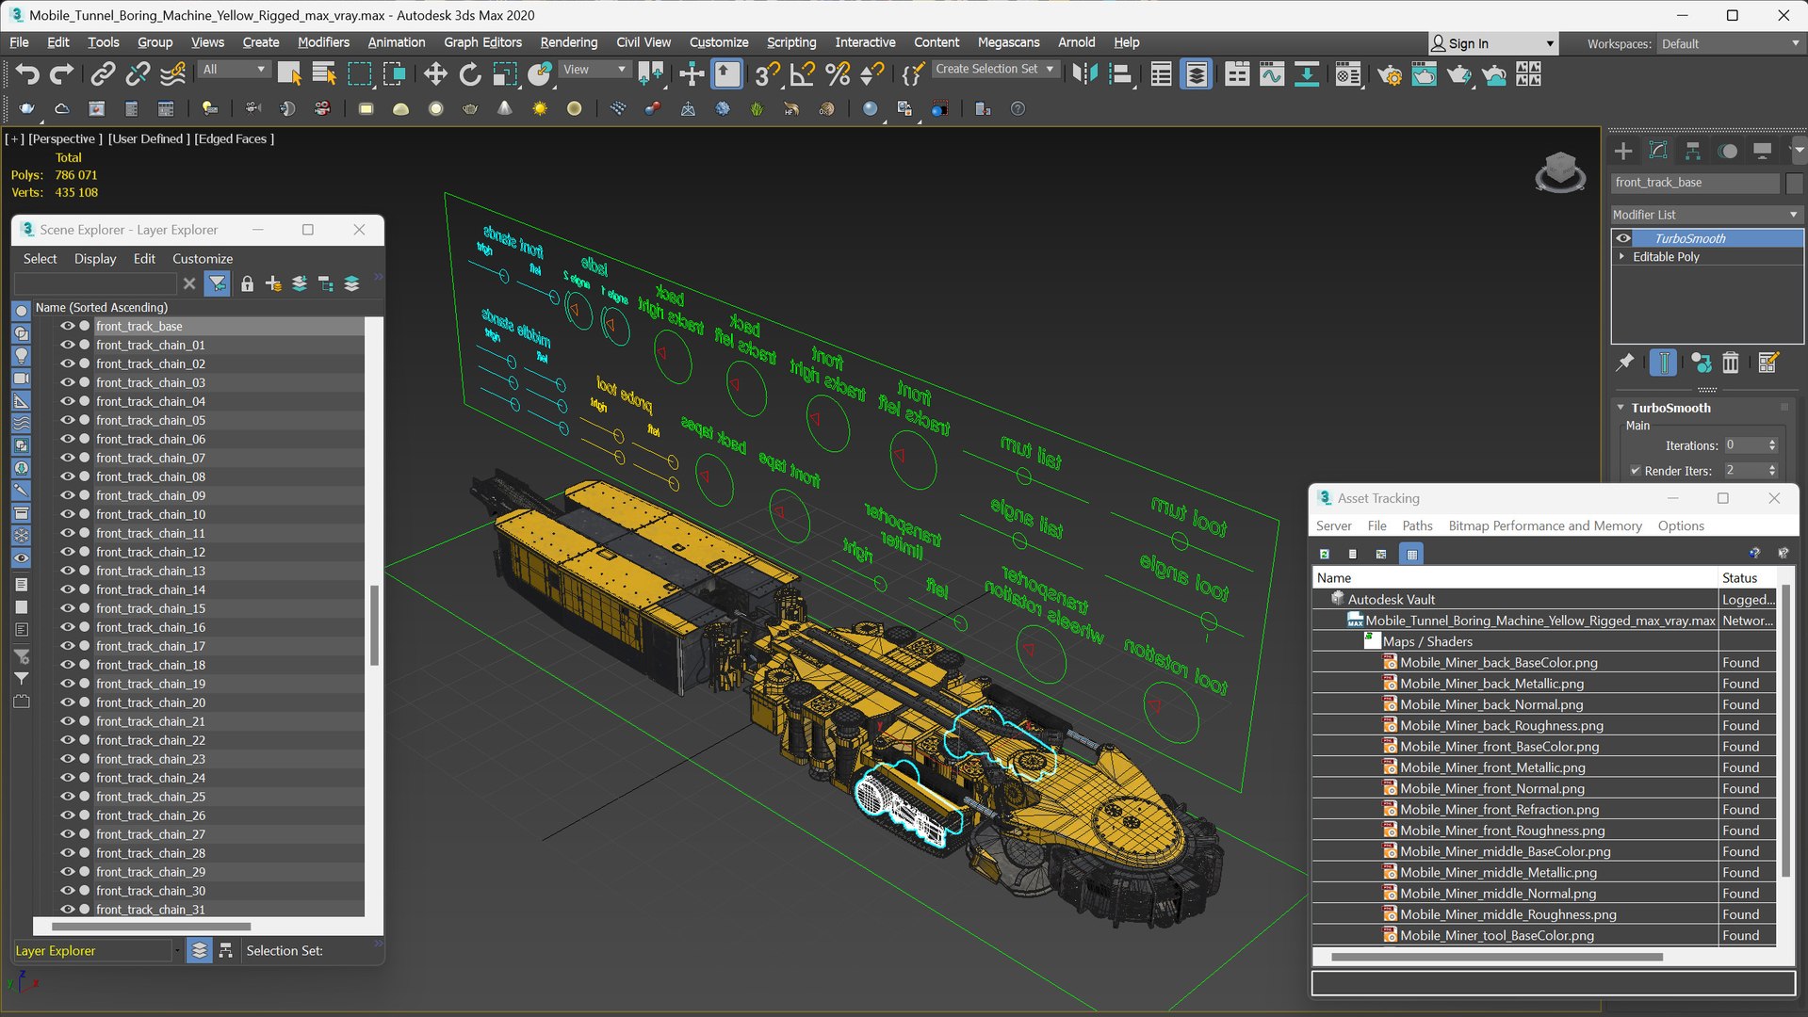Click the Scene Explorer search field
This screenshot has width=1808, height=1017.
(x=95, y=283)
